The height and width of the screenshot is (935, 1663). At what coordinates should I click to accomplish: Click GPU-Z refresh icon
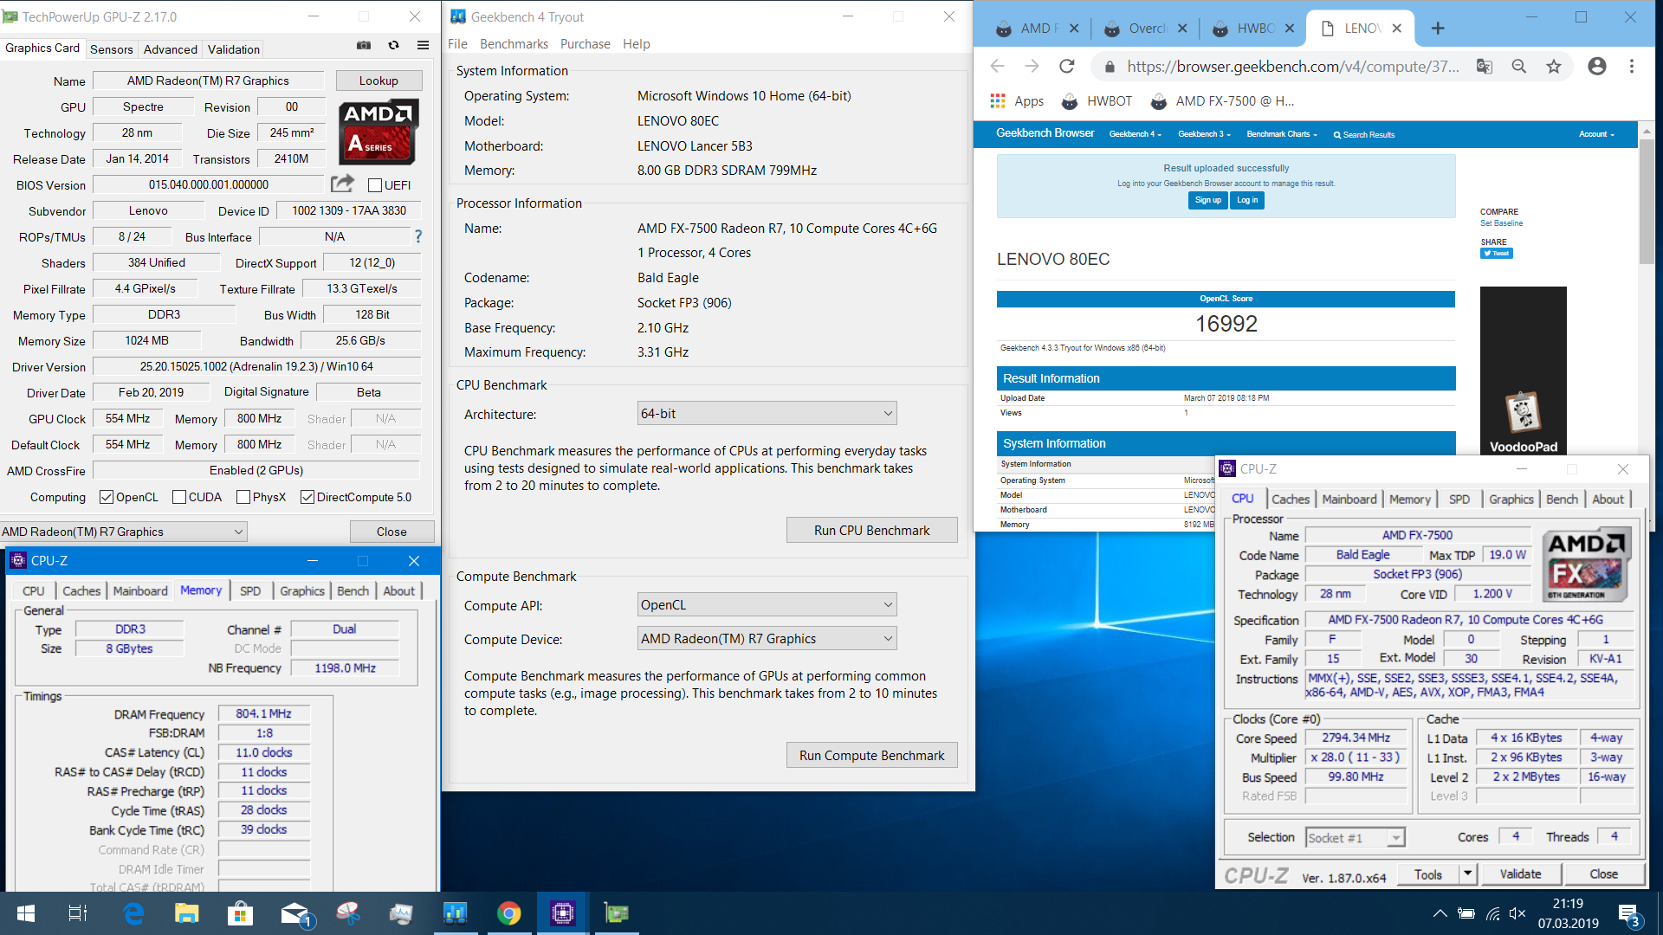pos(393,45)
